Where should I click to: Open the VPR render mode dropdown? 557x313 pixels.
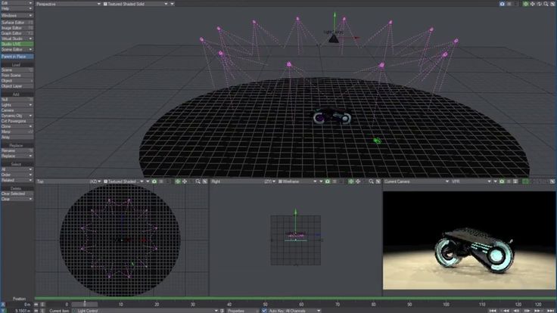click(471, 181)
